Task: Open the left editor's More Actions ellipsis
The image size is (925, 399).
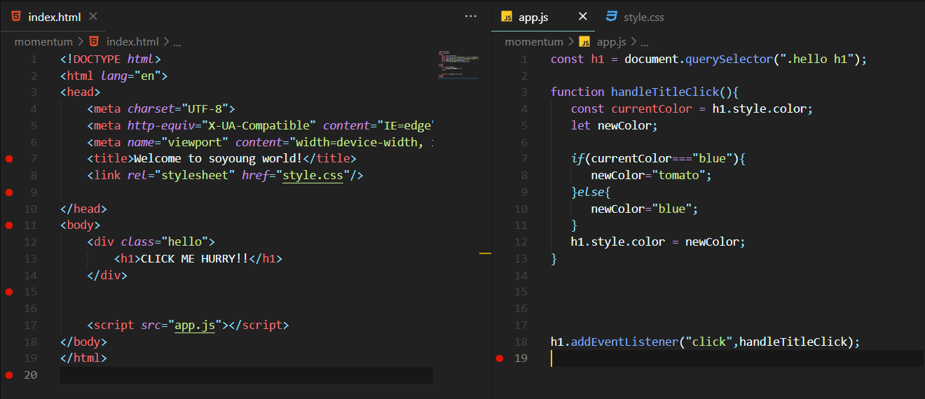Action: (470, 16)
